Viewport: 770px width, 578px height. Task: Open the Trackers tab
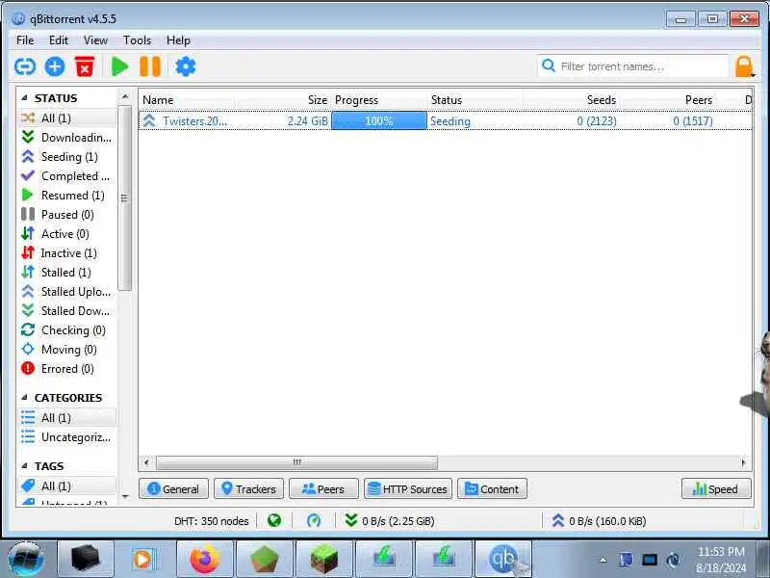[248, 489]
